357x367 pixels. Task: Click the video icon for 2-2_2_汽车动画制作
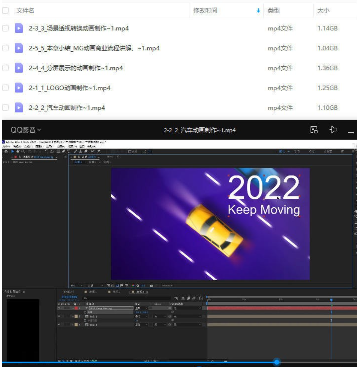(x=19, y=108)
